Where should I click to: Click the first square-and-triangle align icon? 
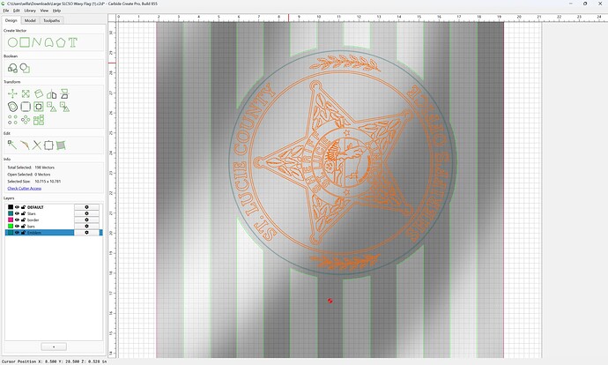[52, 107]
